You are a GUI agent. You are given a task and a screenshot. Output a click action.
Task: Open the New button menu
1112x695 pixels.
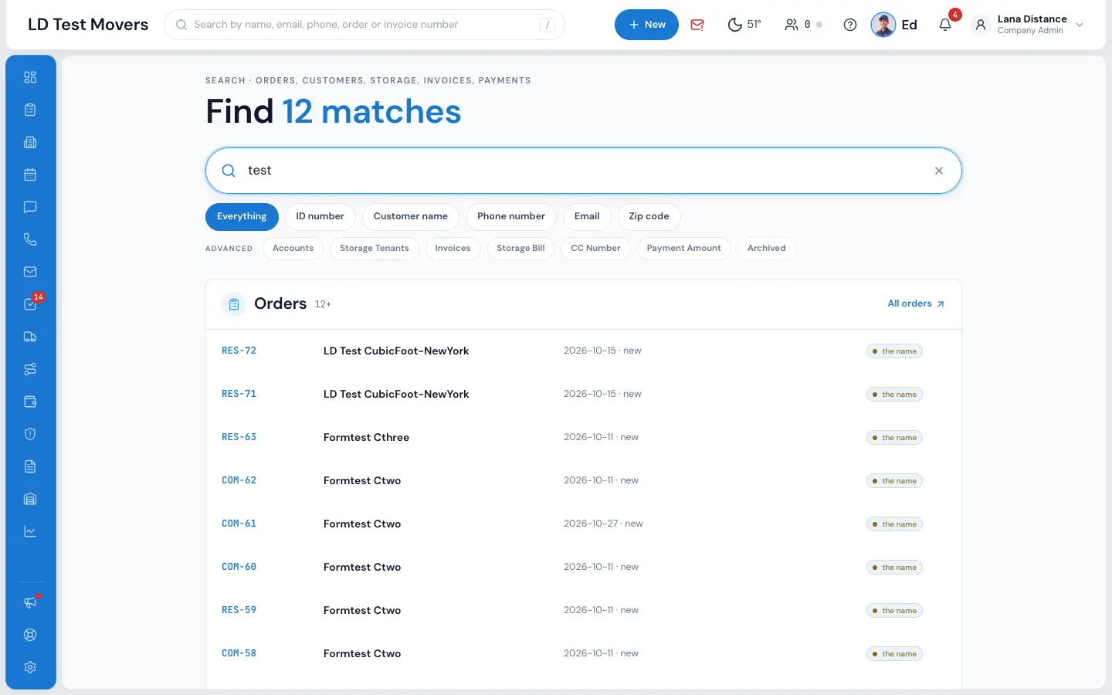pyautogui.click(x=646, y=25)
